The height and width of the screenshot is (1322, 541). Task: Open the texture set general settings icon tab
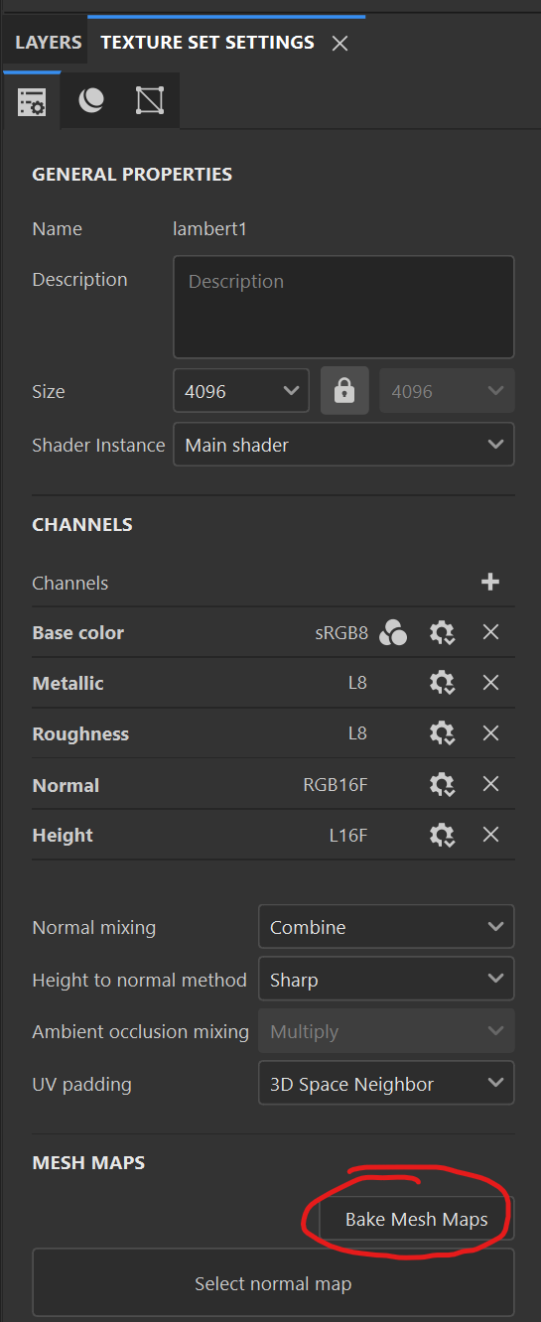tap(31, 100)
